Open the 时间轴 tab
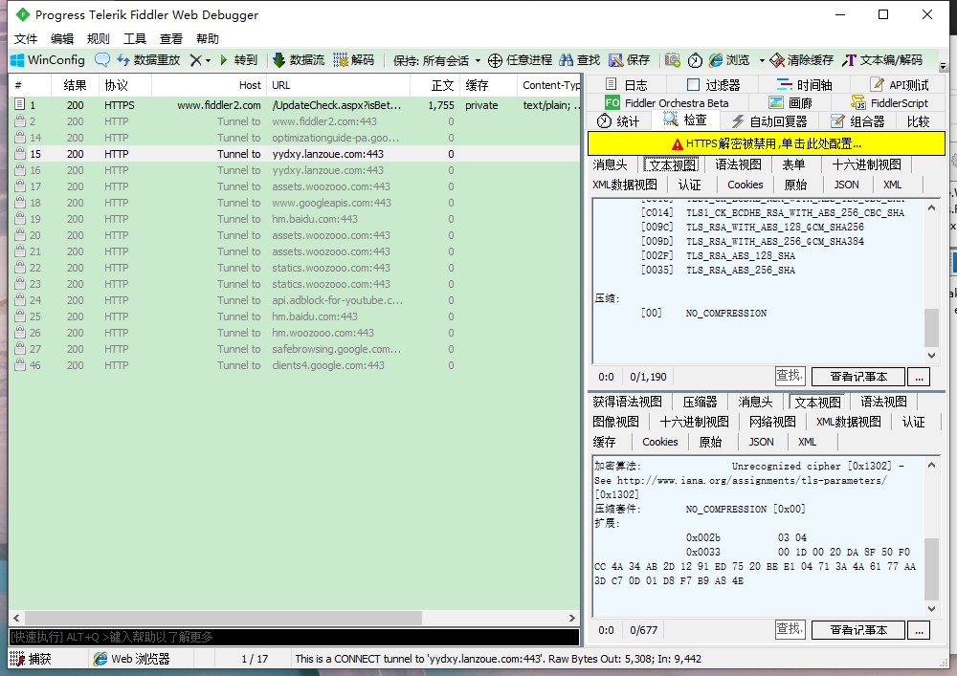Image resolution: width=957 pixels, height=676 pixels. pos(804,85)
